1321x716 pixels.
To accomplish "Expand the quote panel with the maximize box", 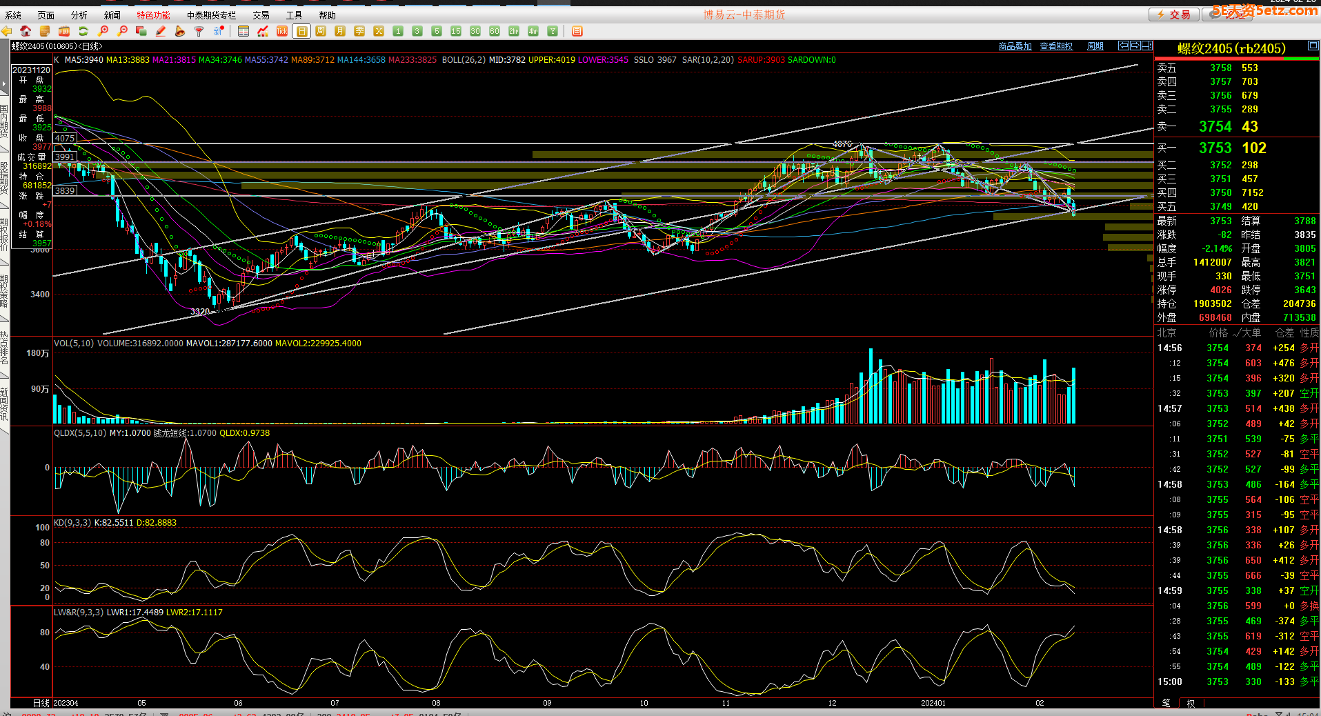I will [1313, 46].
